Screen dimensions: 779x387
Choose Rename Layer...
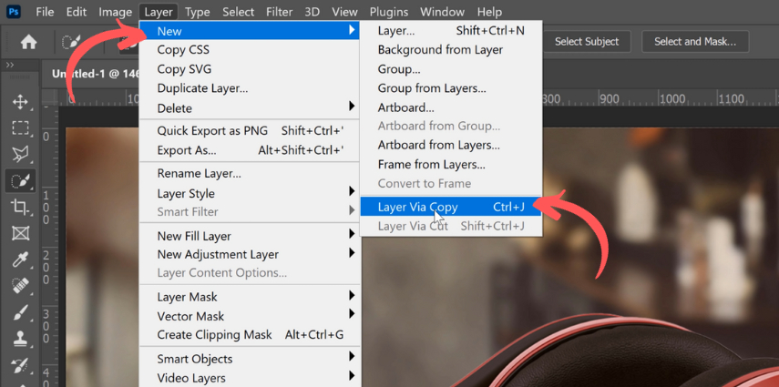[x=250, y=174]
